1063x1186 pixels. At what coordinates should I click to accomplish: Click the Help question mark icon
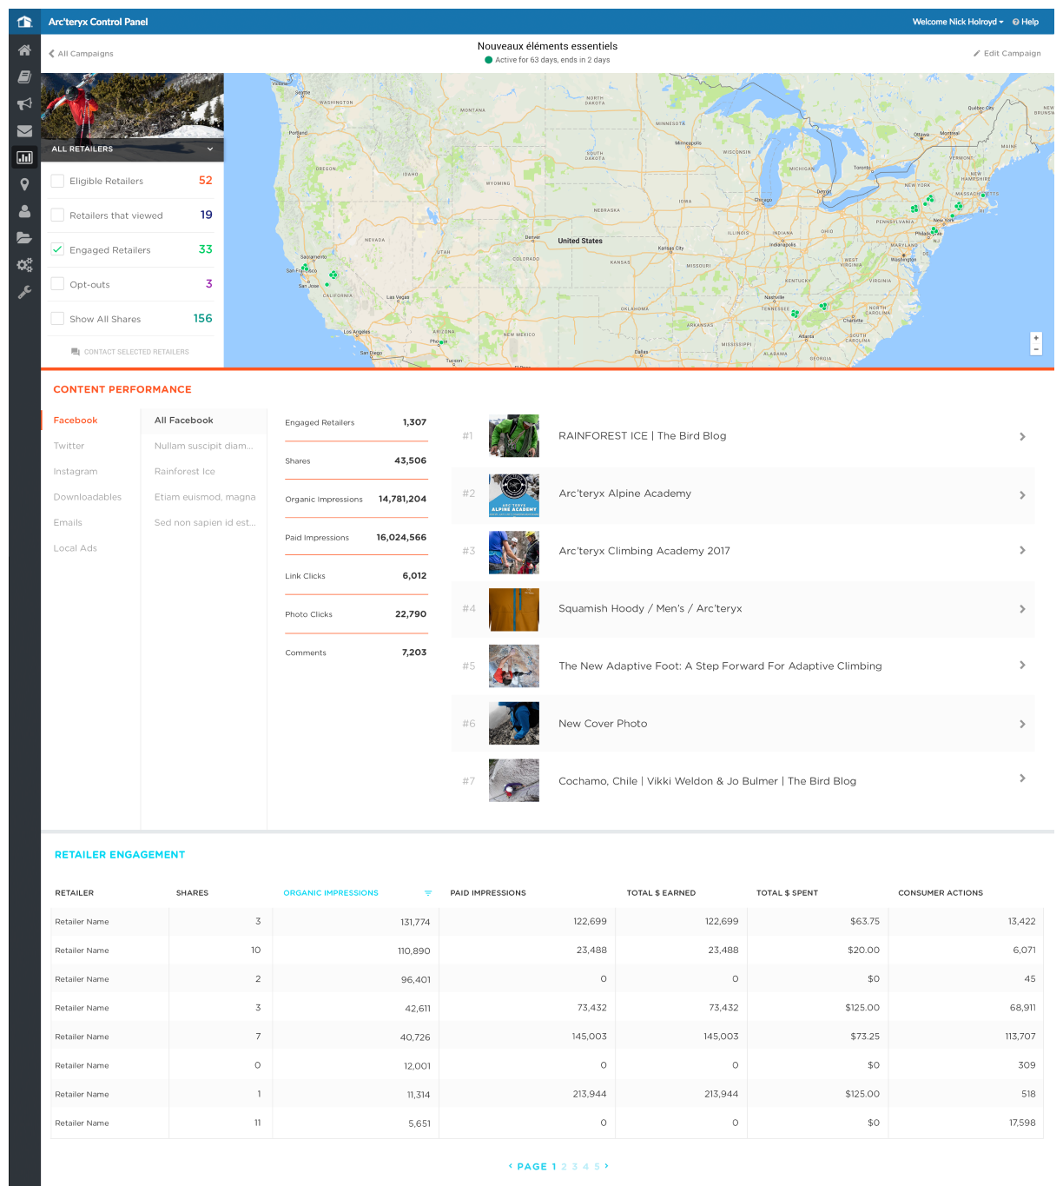[1015, 22]
